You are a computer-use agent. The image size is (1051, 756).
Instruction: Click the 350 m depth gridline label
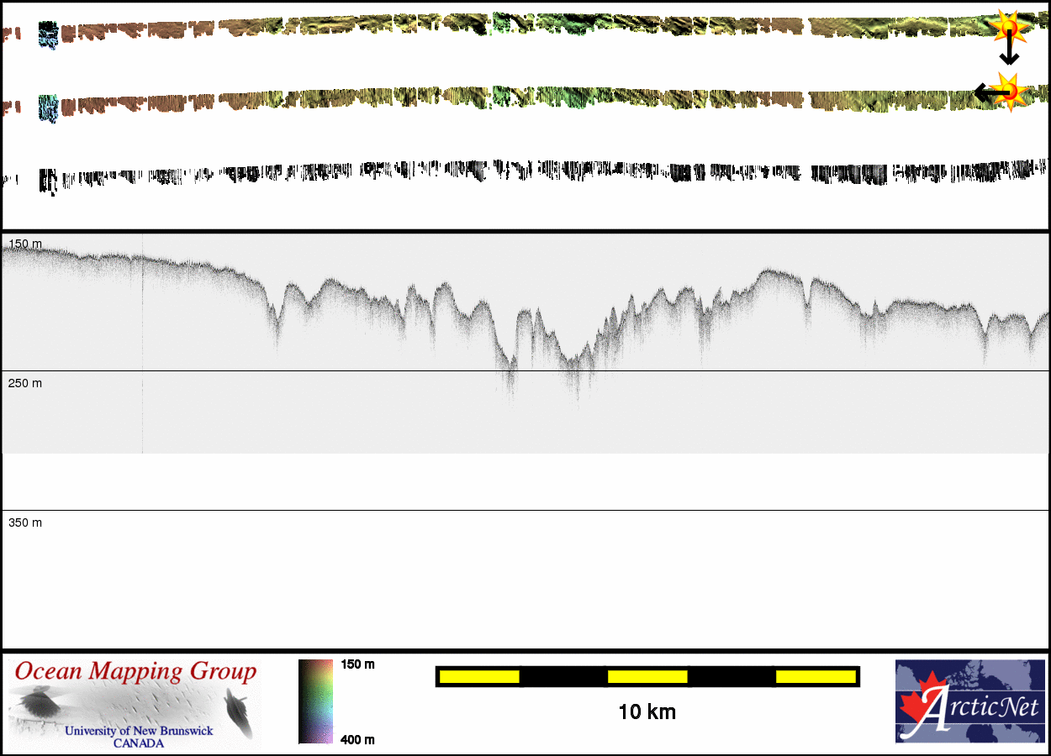pyautogui.click(x=25, y=522)
